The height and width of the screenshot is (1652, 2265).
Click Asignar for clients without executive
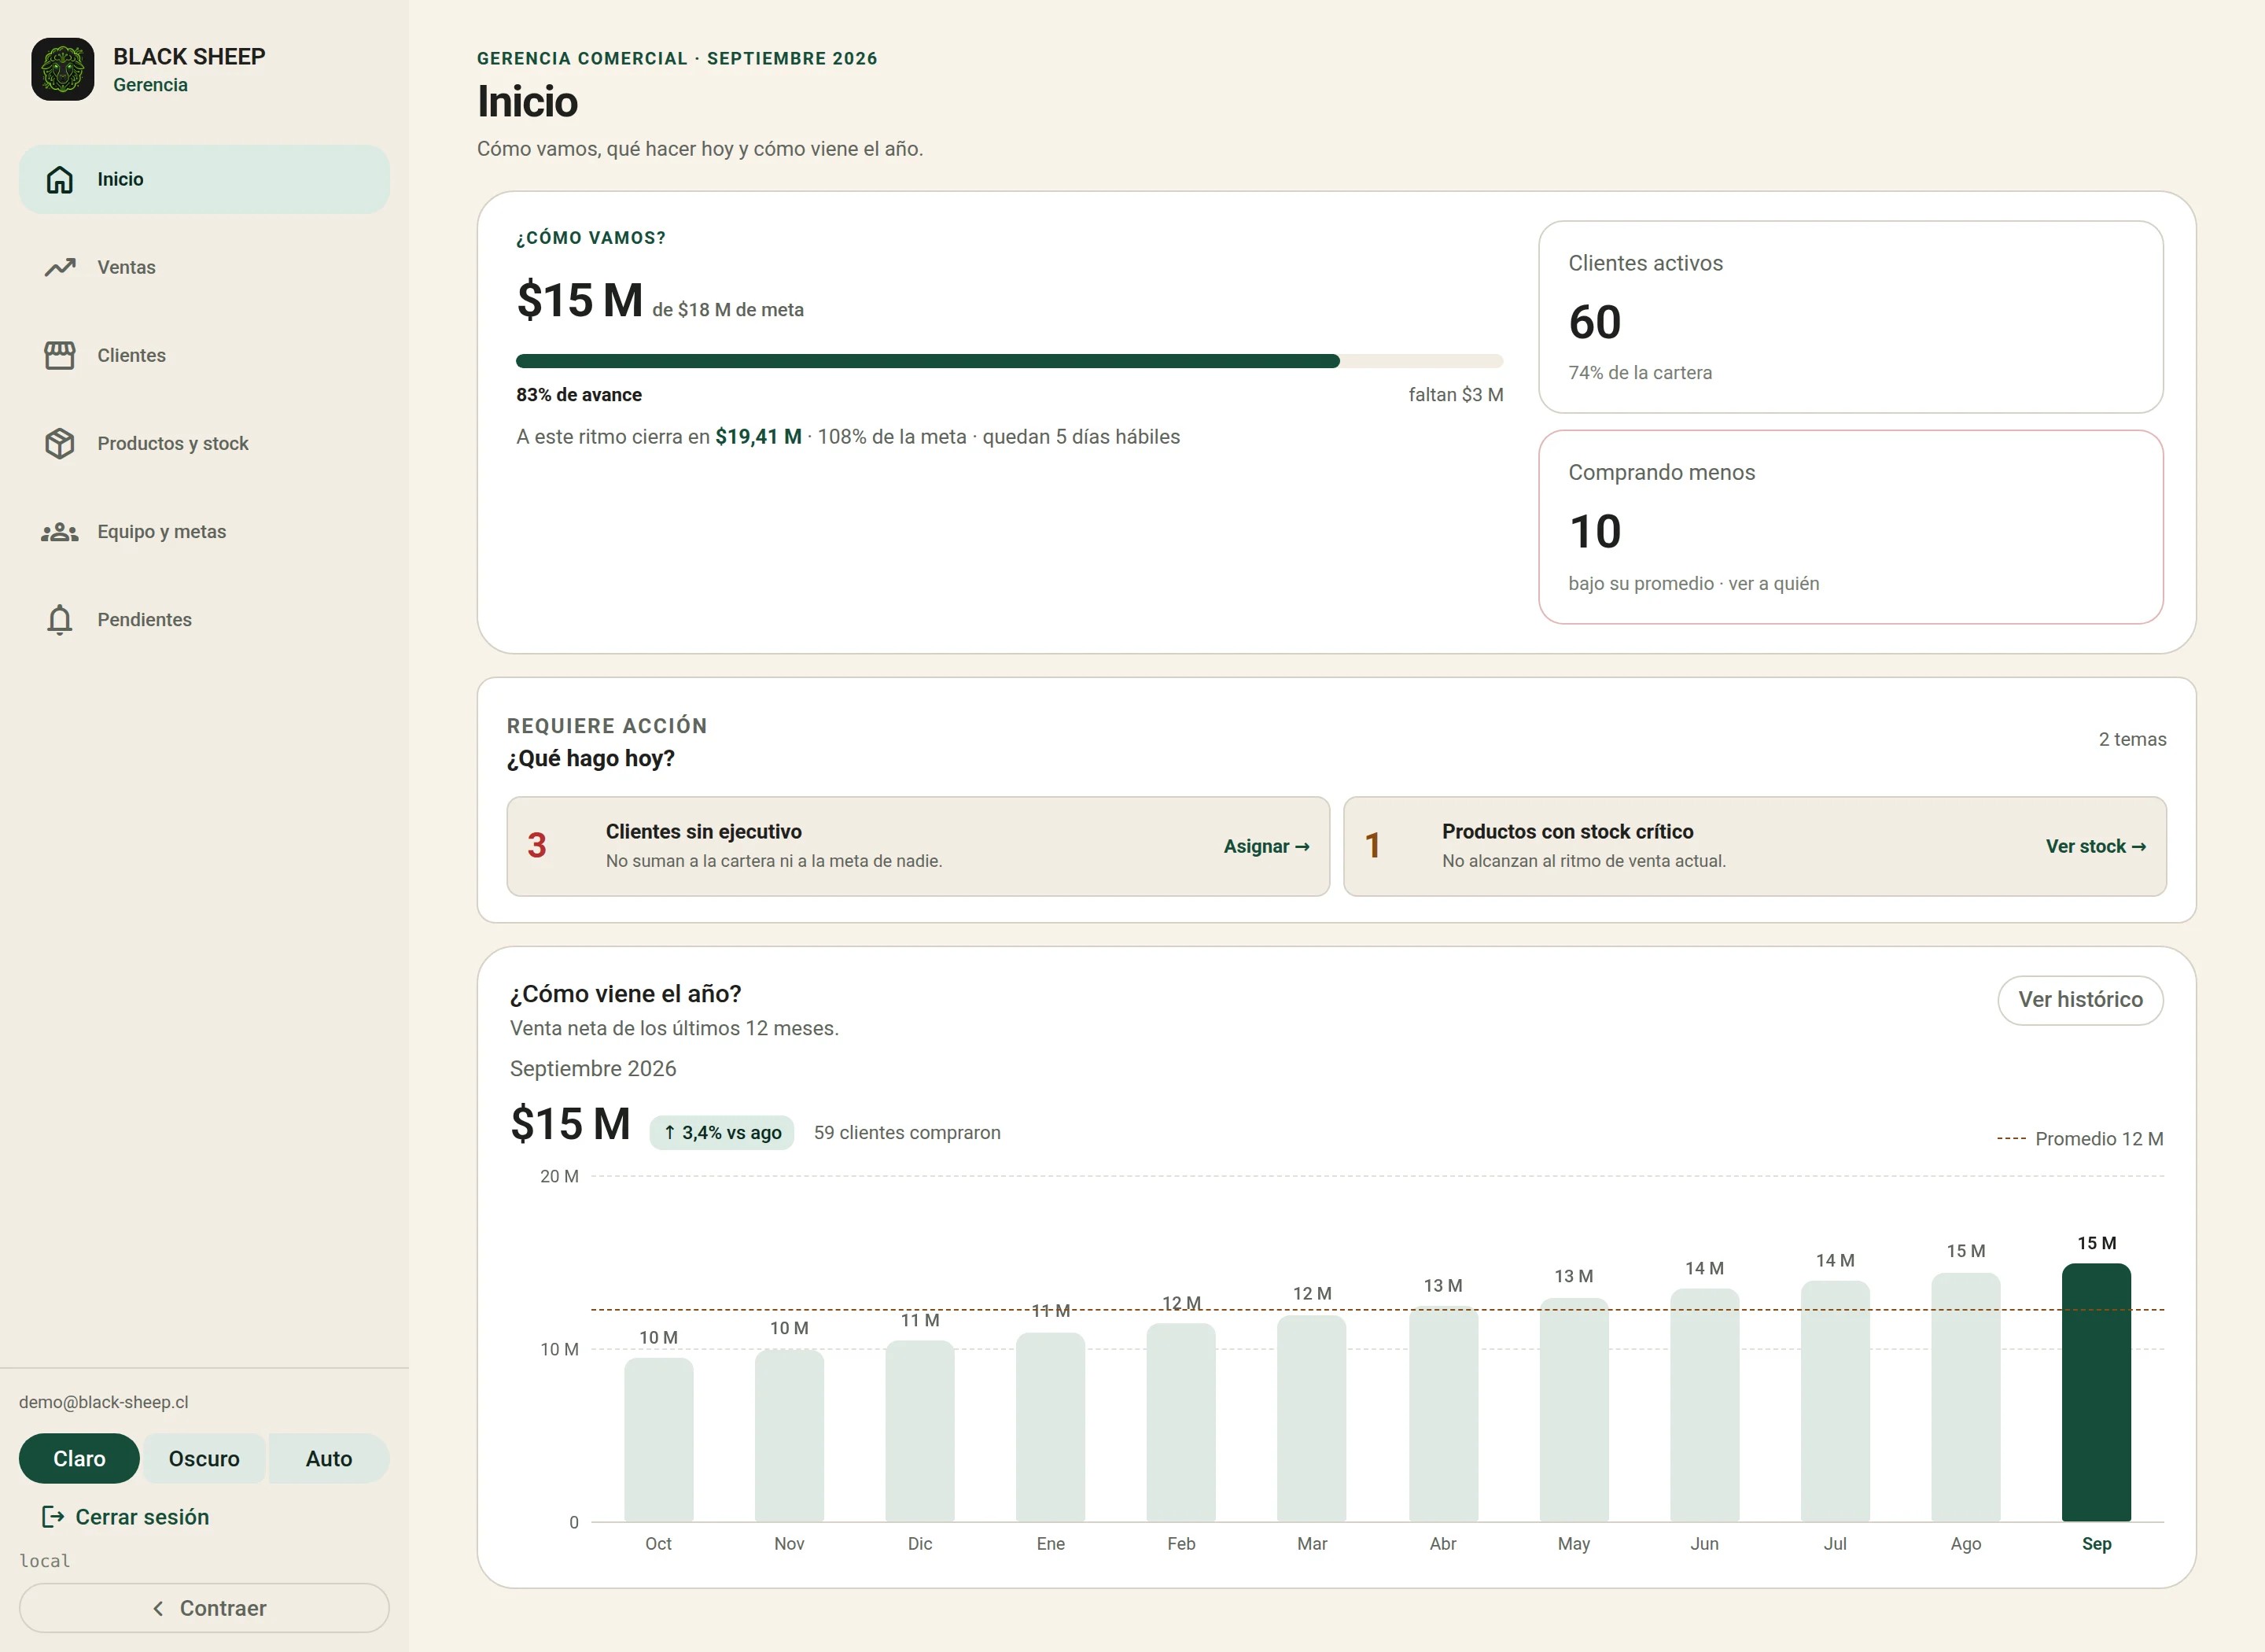pyautogui.click(x=1266, y=846)
